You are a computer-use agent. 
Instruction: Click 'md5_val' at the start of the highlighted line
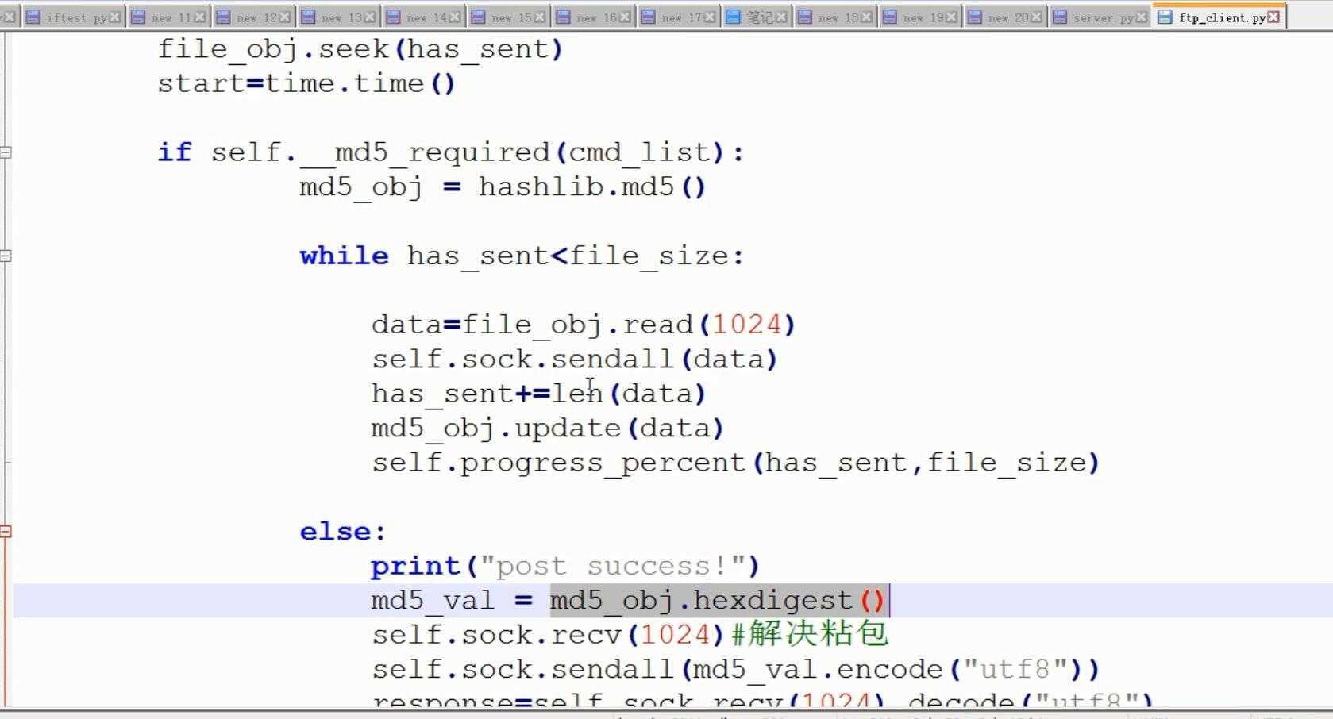coord(433,601)
